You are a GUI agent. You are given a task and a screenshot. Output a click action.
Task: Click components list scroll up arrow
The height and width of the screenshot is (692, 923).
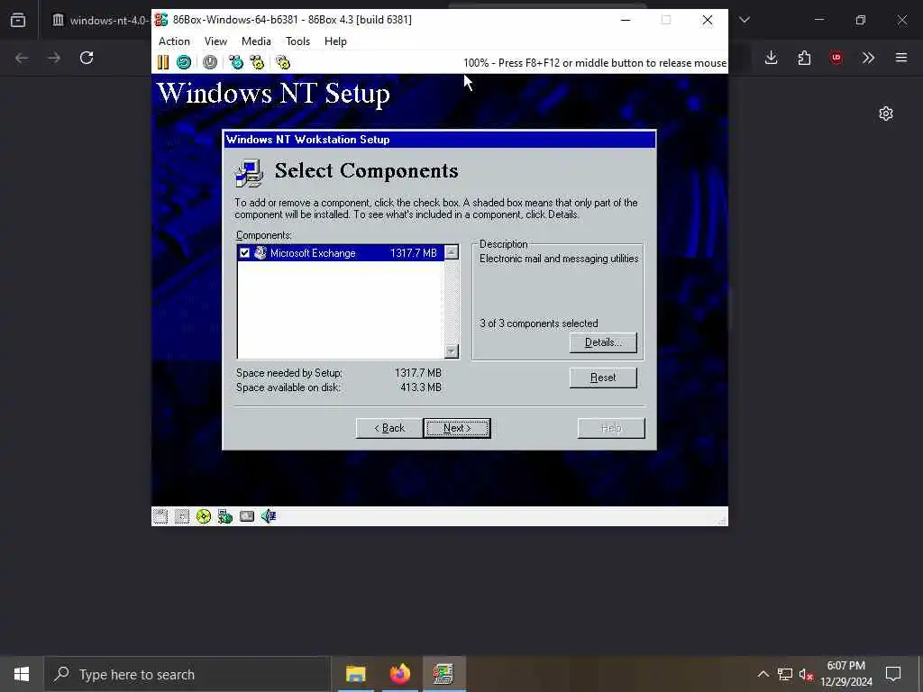[452, 252]
